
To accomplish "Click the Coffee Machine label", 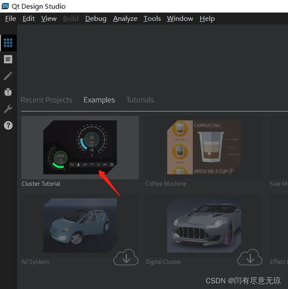I will pos(166,184).
